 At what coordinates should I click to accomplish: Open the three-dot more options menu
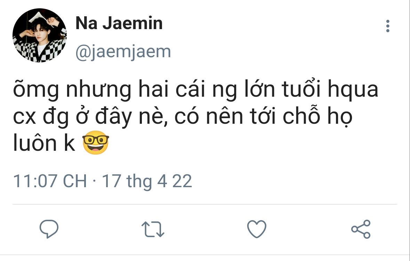[x=387, y=26]
